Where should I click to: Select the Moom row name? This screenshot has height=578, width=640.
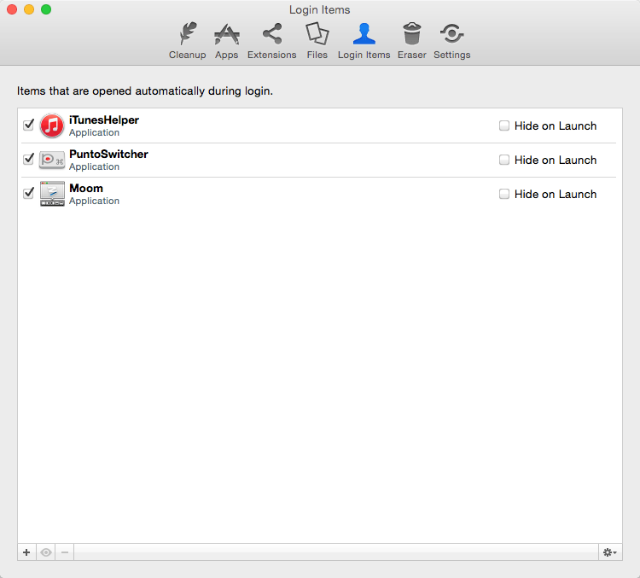click(86, 189)
